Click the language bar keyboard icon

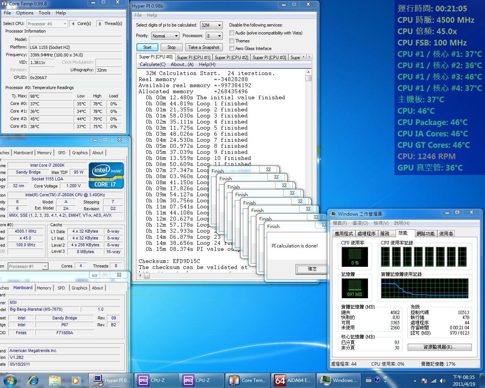coord(369,380)
